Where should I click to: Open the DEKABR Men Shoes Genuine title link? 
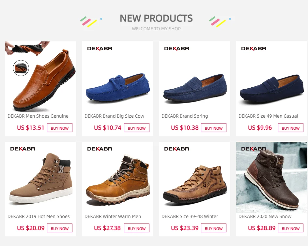[38, 116]
